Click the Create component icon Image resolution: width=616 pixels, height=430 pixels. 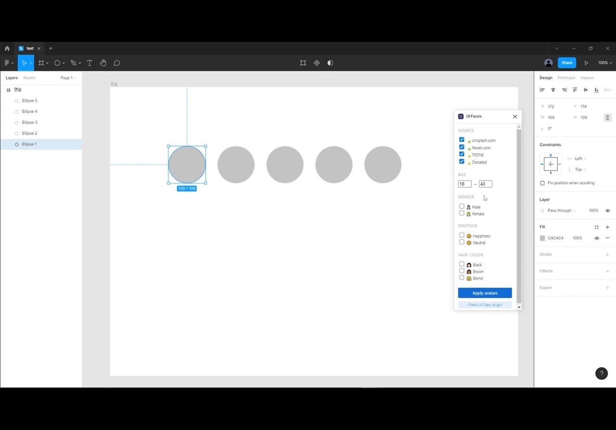point(317,63)
